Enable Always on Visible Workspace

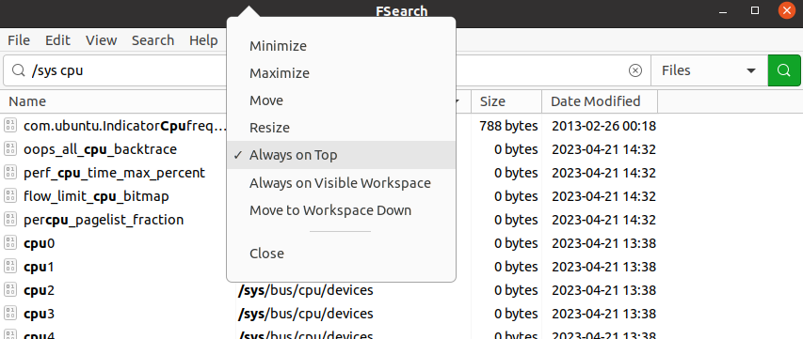pyautogui.click(x=341, y=183)
